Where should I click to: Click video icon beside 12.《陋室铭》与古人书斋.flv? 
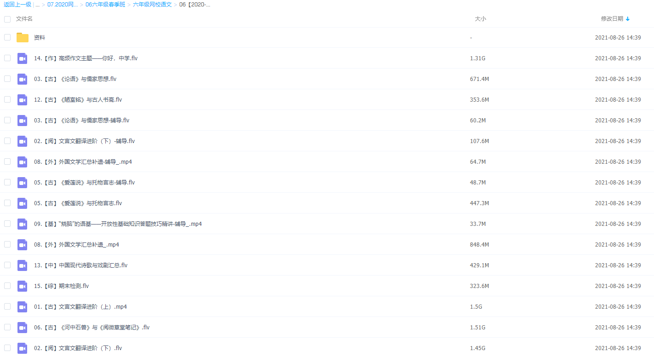(22, 100)
